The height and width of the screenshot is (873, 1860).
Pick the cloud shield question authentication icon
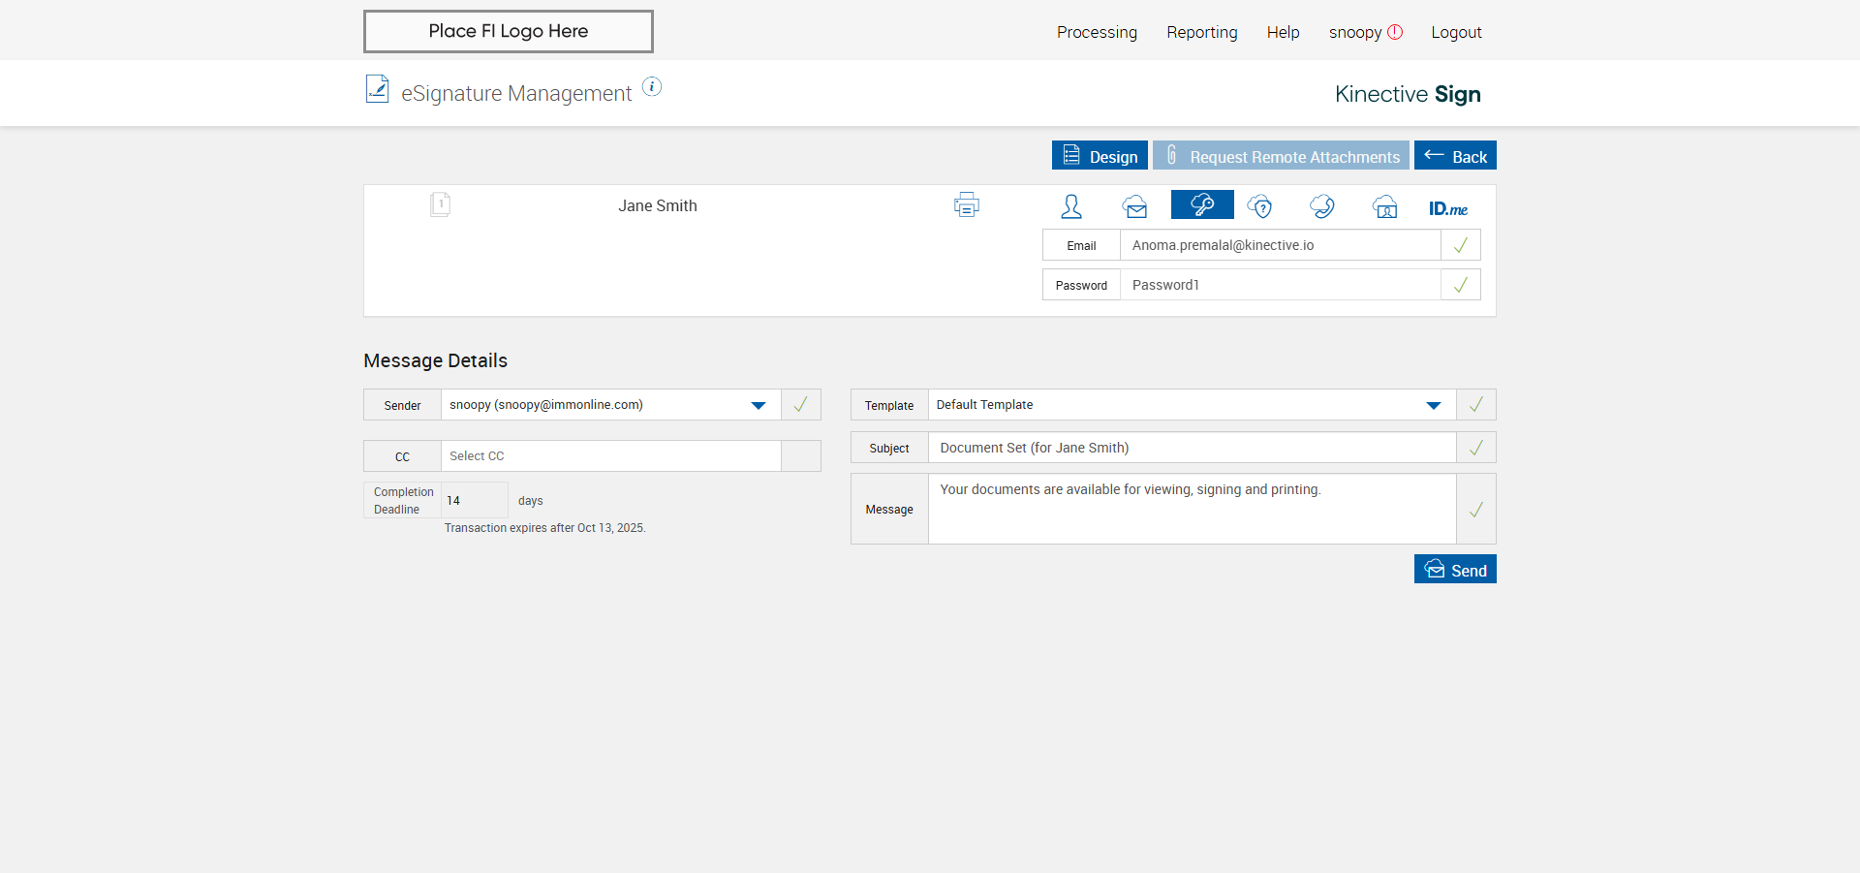(x=1259, y=206)
